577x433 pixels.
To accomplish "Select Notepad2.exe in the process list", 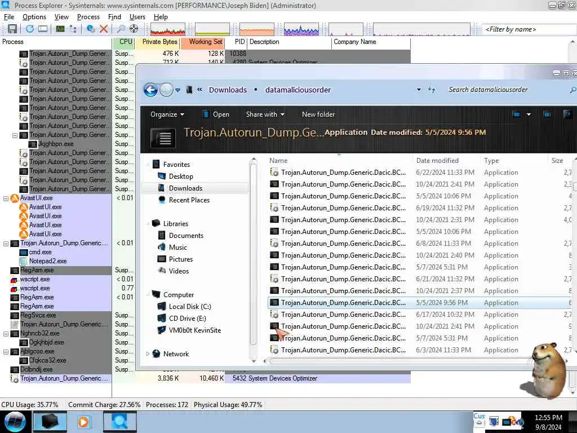I will (x=48, y=261).
